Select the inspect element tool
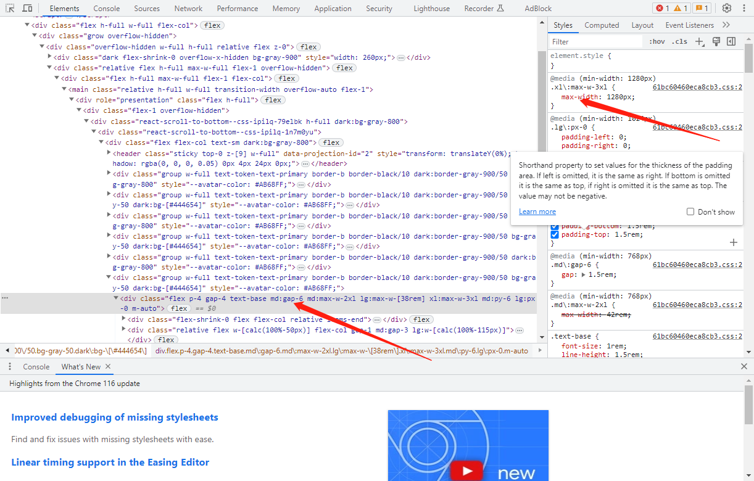This screenshot has width=754, height=481. (9, 8)
